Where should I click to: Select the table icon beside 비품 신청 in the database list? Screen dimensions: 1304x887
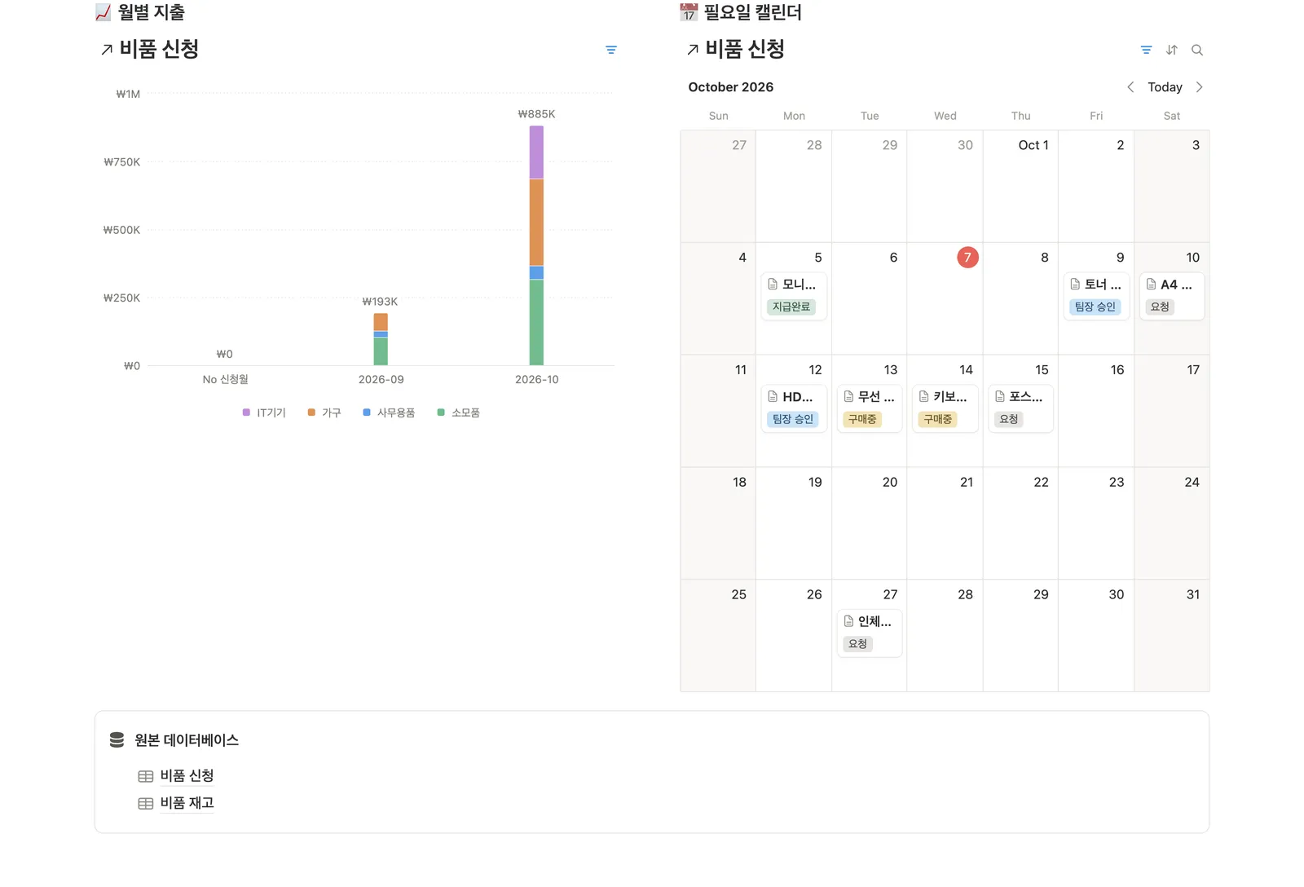pos(146,776)
